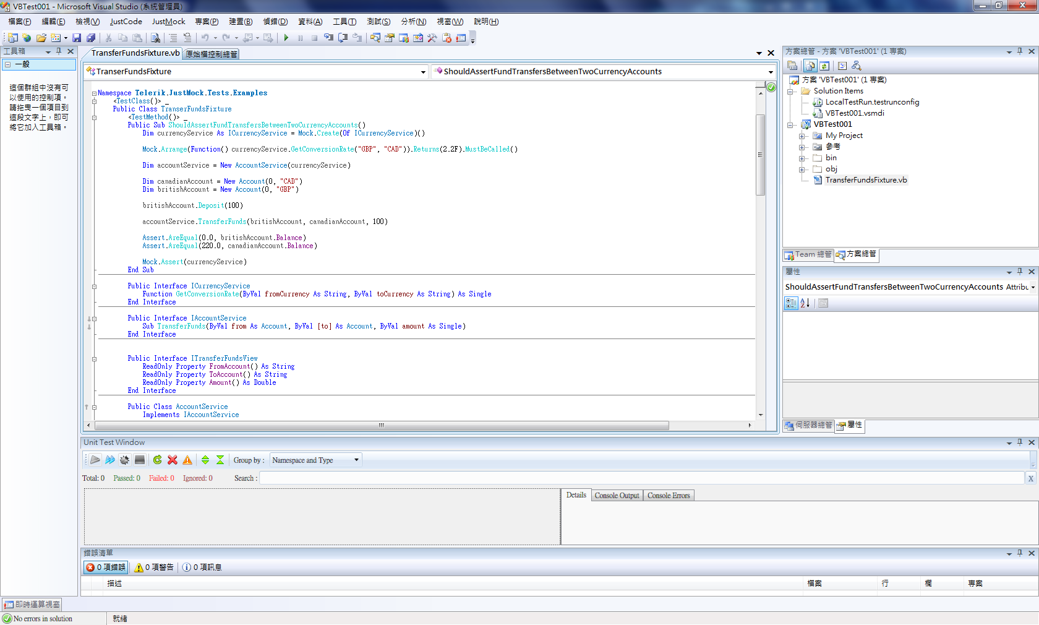Toggle the errors filter in error list
Image resolution: width=1039 pixels, height=625 pixels.
click(x=106, y=567)
